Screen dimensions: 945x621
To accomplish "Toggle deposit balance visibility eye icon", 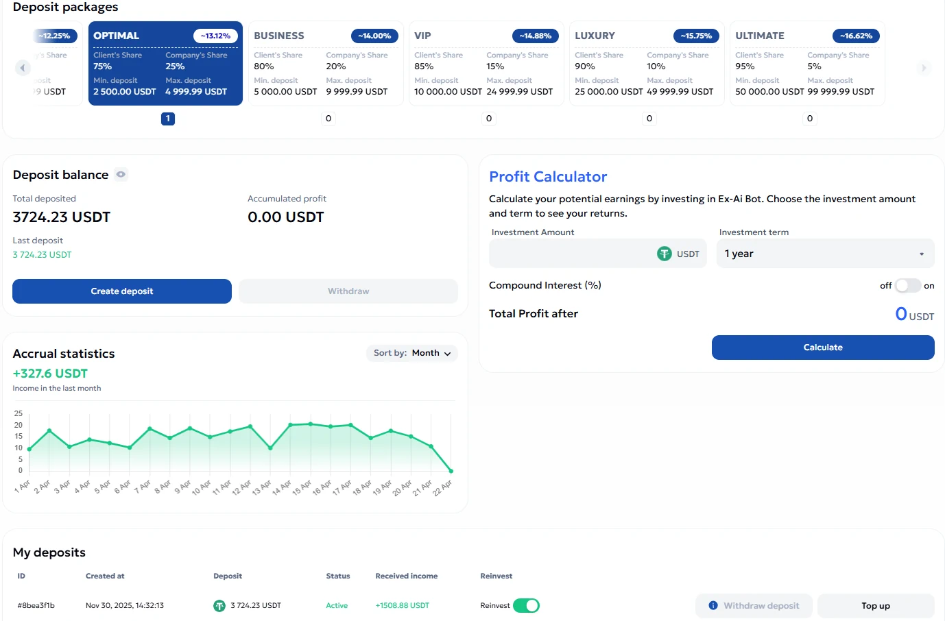I will pos(121,175).
